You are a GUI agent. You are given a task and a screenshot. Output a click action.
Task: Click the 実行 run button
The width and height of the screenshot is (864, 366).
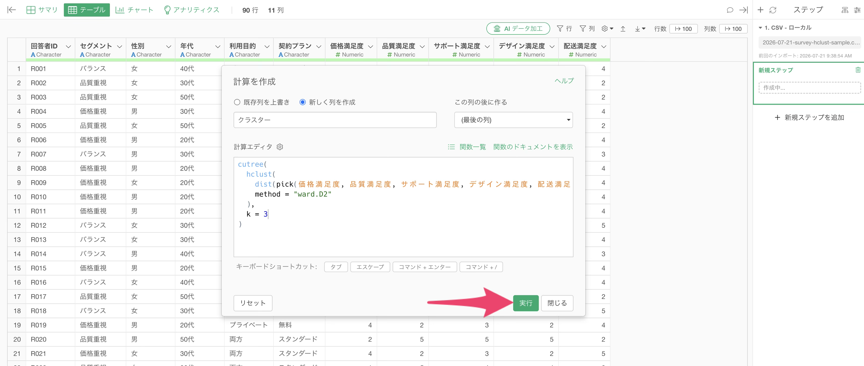click(526, 303)
